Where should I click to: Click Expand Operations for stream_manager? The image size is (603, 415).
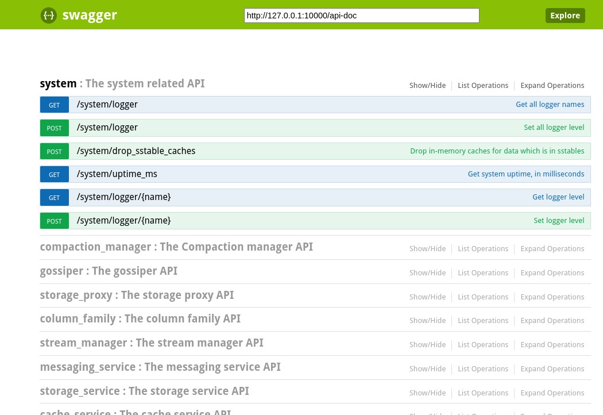552,344
